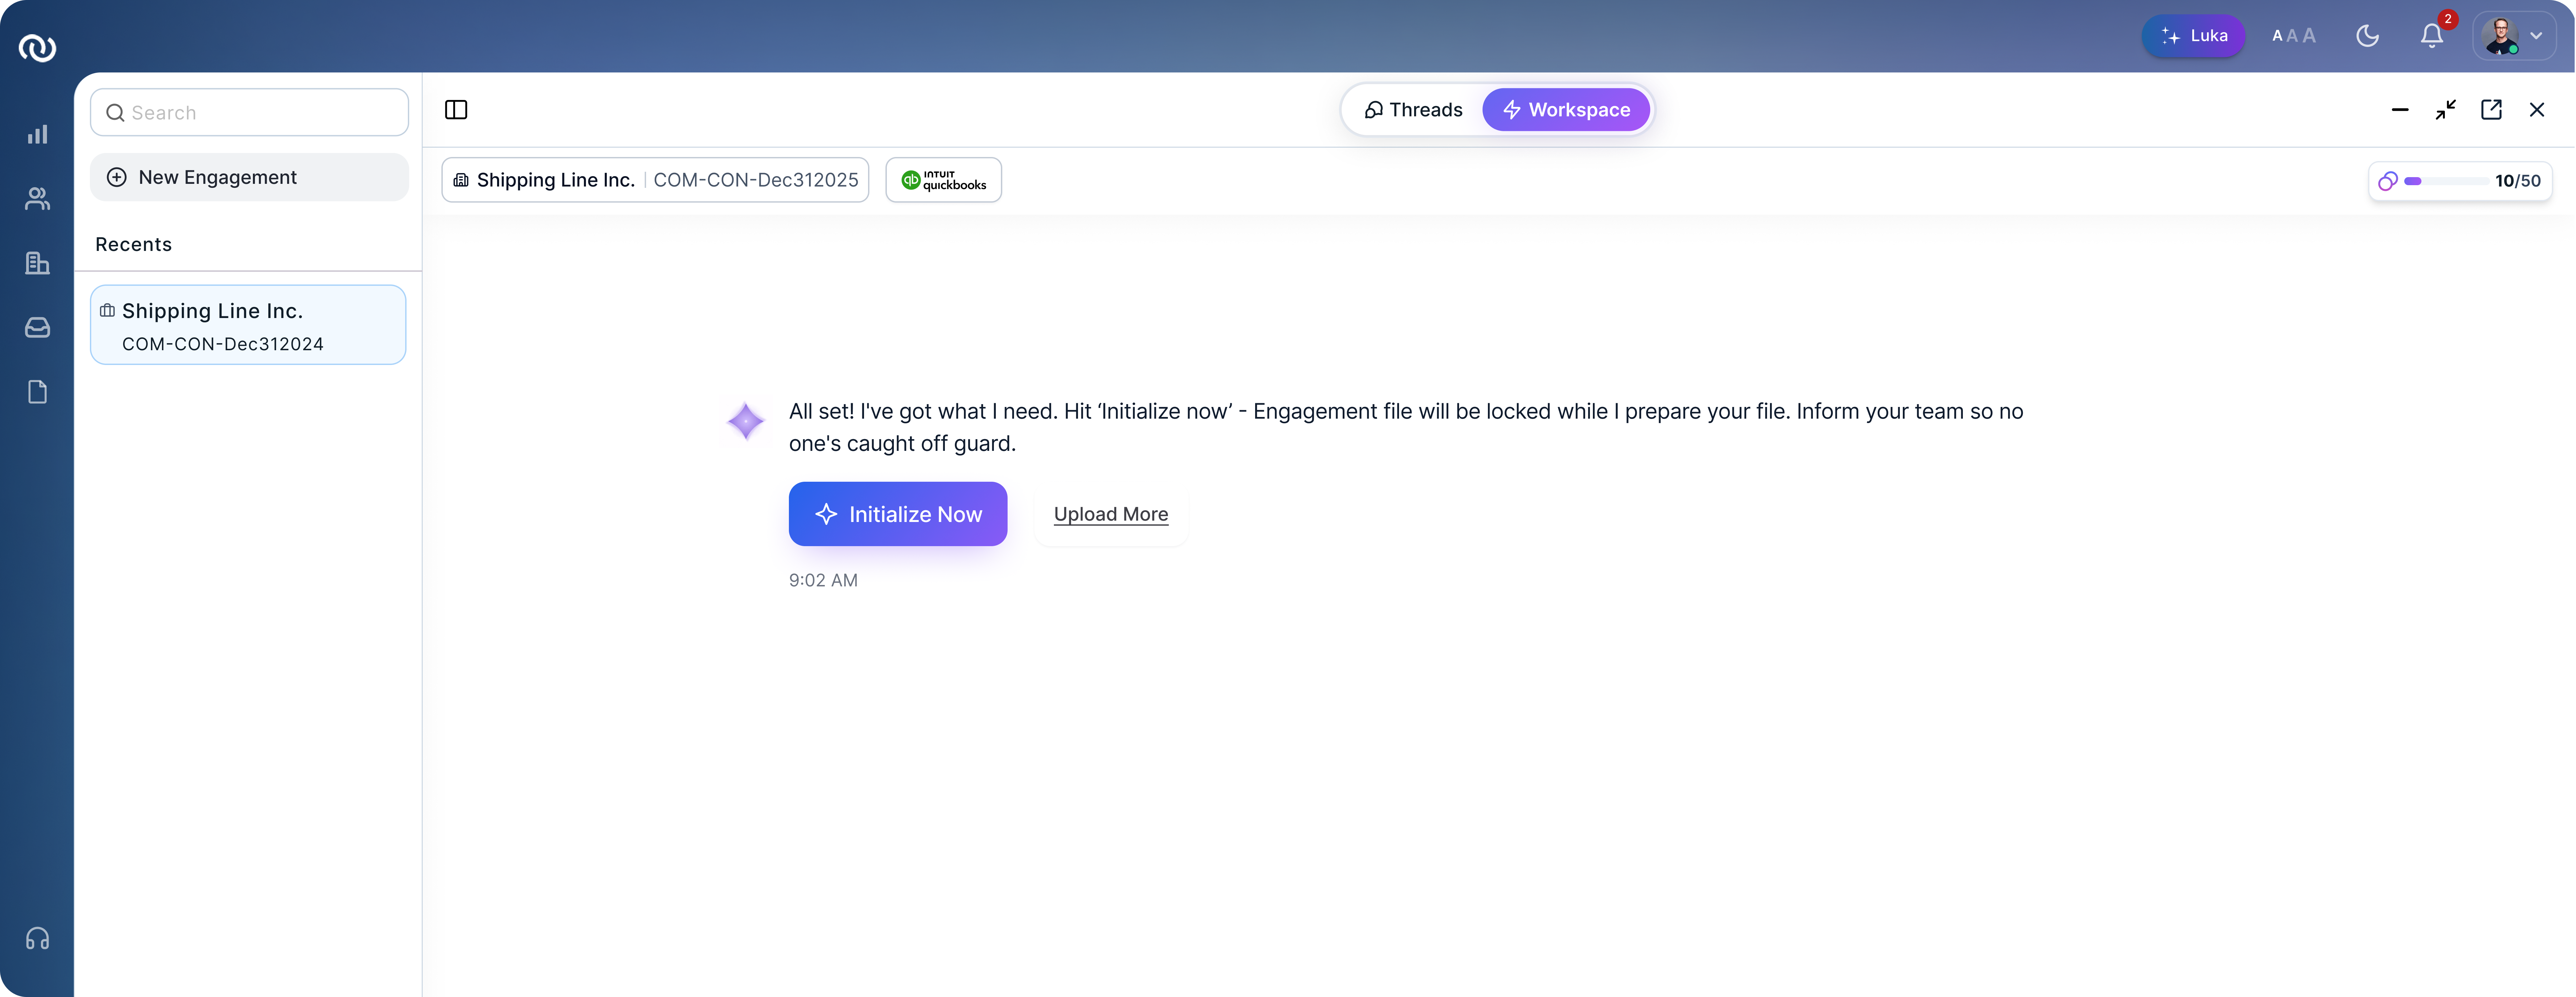Viewport: 2576px width, 997px height.
Task: Open the user avatar profile menu
Action: click(x=2514, y=36)
